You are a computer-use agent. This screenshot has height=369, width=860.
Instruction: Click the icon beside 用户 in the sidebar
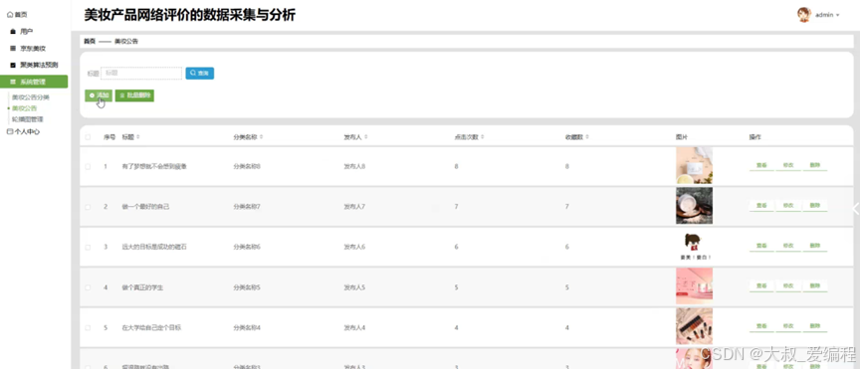pos(13,32)
